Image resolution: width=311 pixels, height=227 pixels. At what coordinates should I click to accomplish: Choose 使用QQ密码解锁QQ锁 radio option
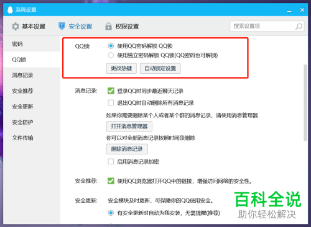[111, 46]
